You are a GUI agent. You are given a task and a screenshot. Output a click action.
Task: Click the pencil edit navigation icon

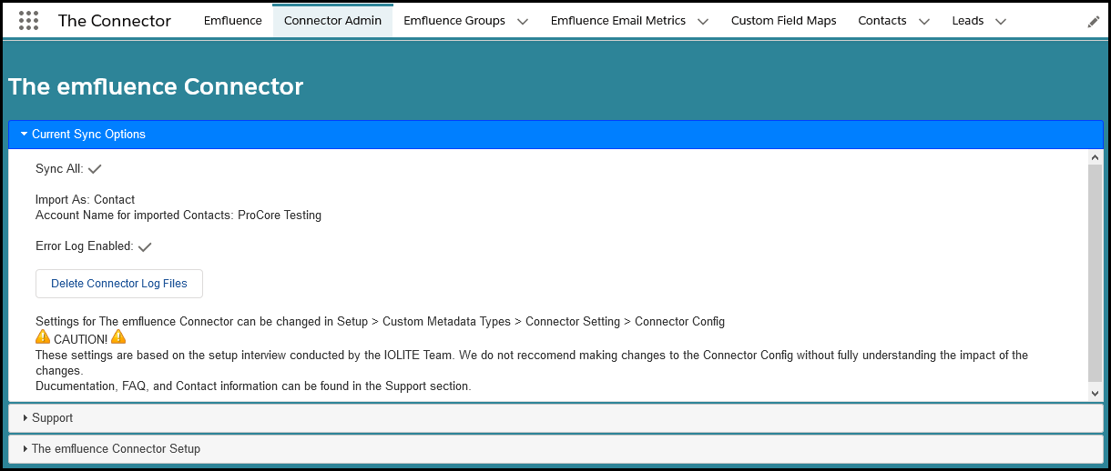[1094, 21]
